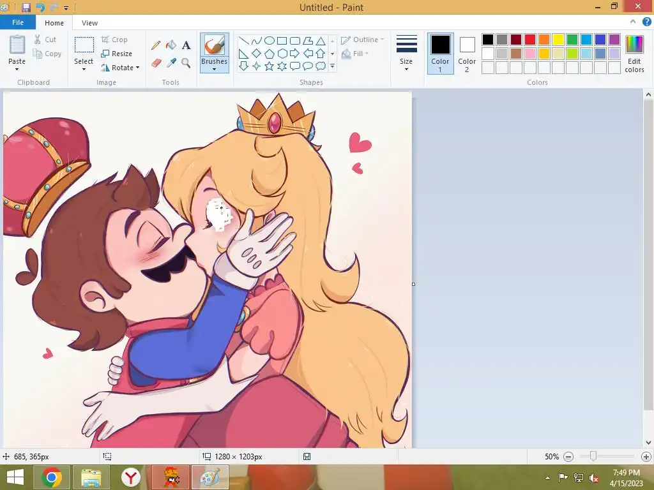654x490 pixels.
Task: Select the Magnifier tool
Action: click(x=186, y=63)
